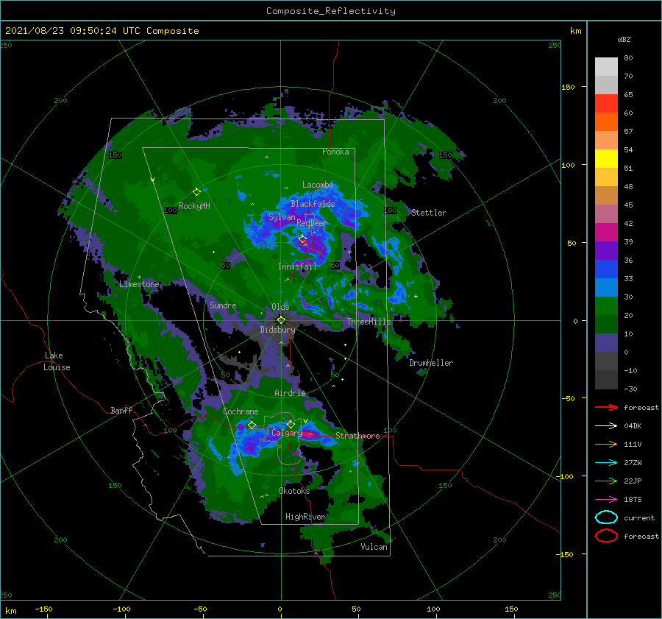Click the dBZ legend heading
This screenshot has height=619, width=662.
(624, 40)
